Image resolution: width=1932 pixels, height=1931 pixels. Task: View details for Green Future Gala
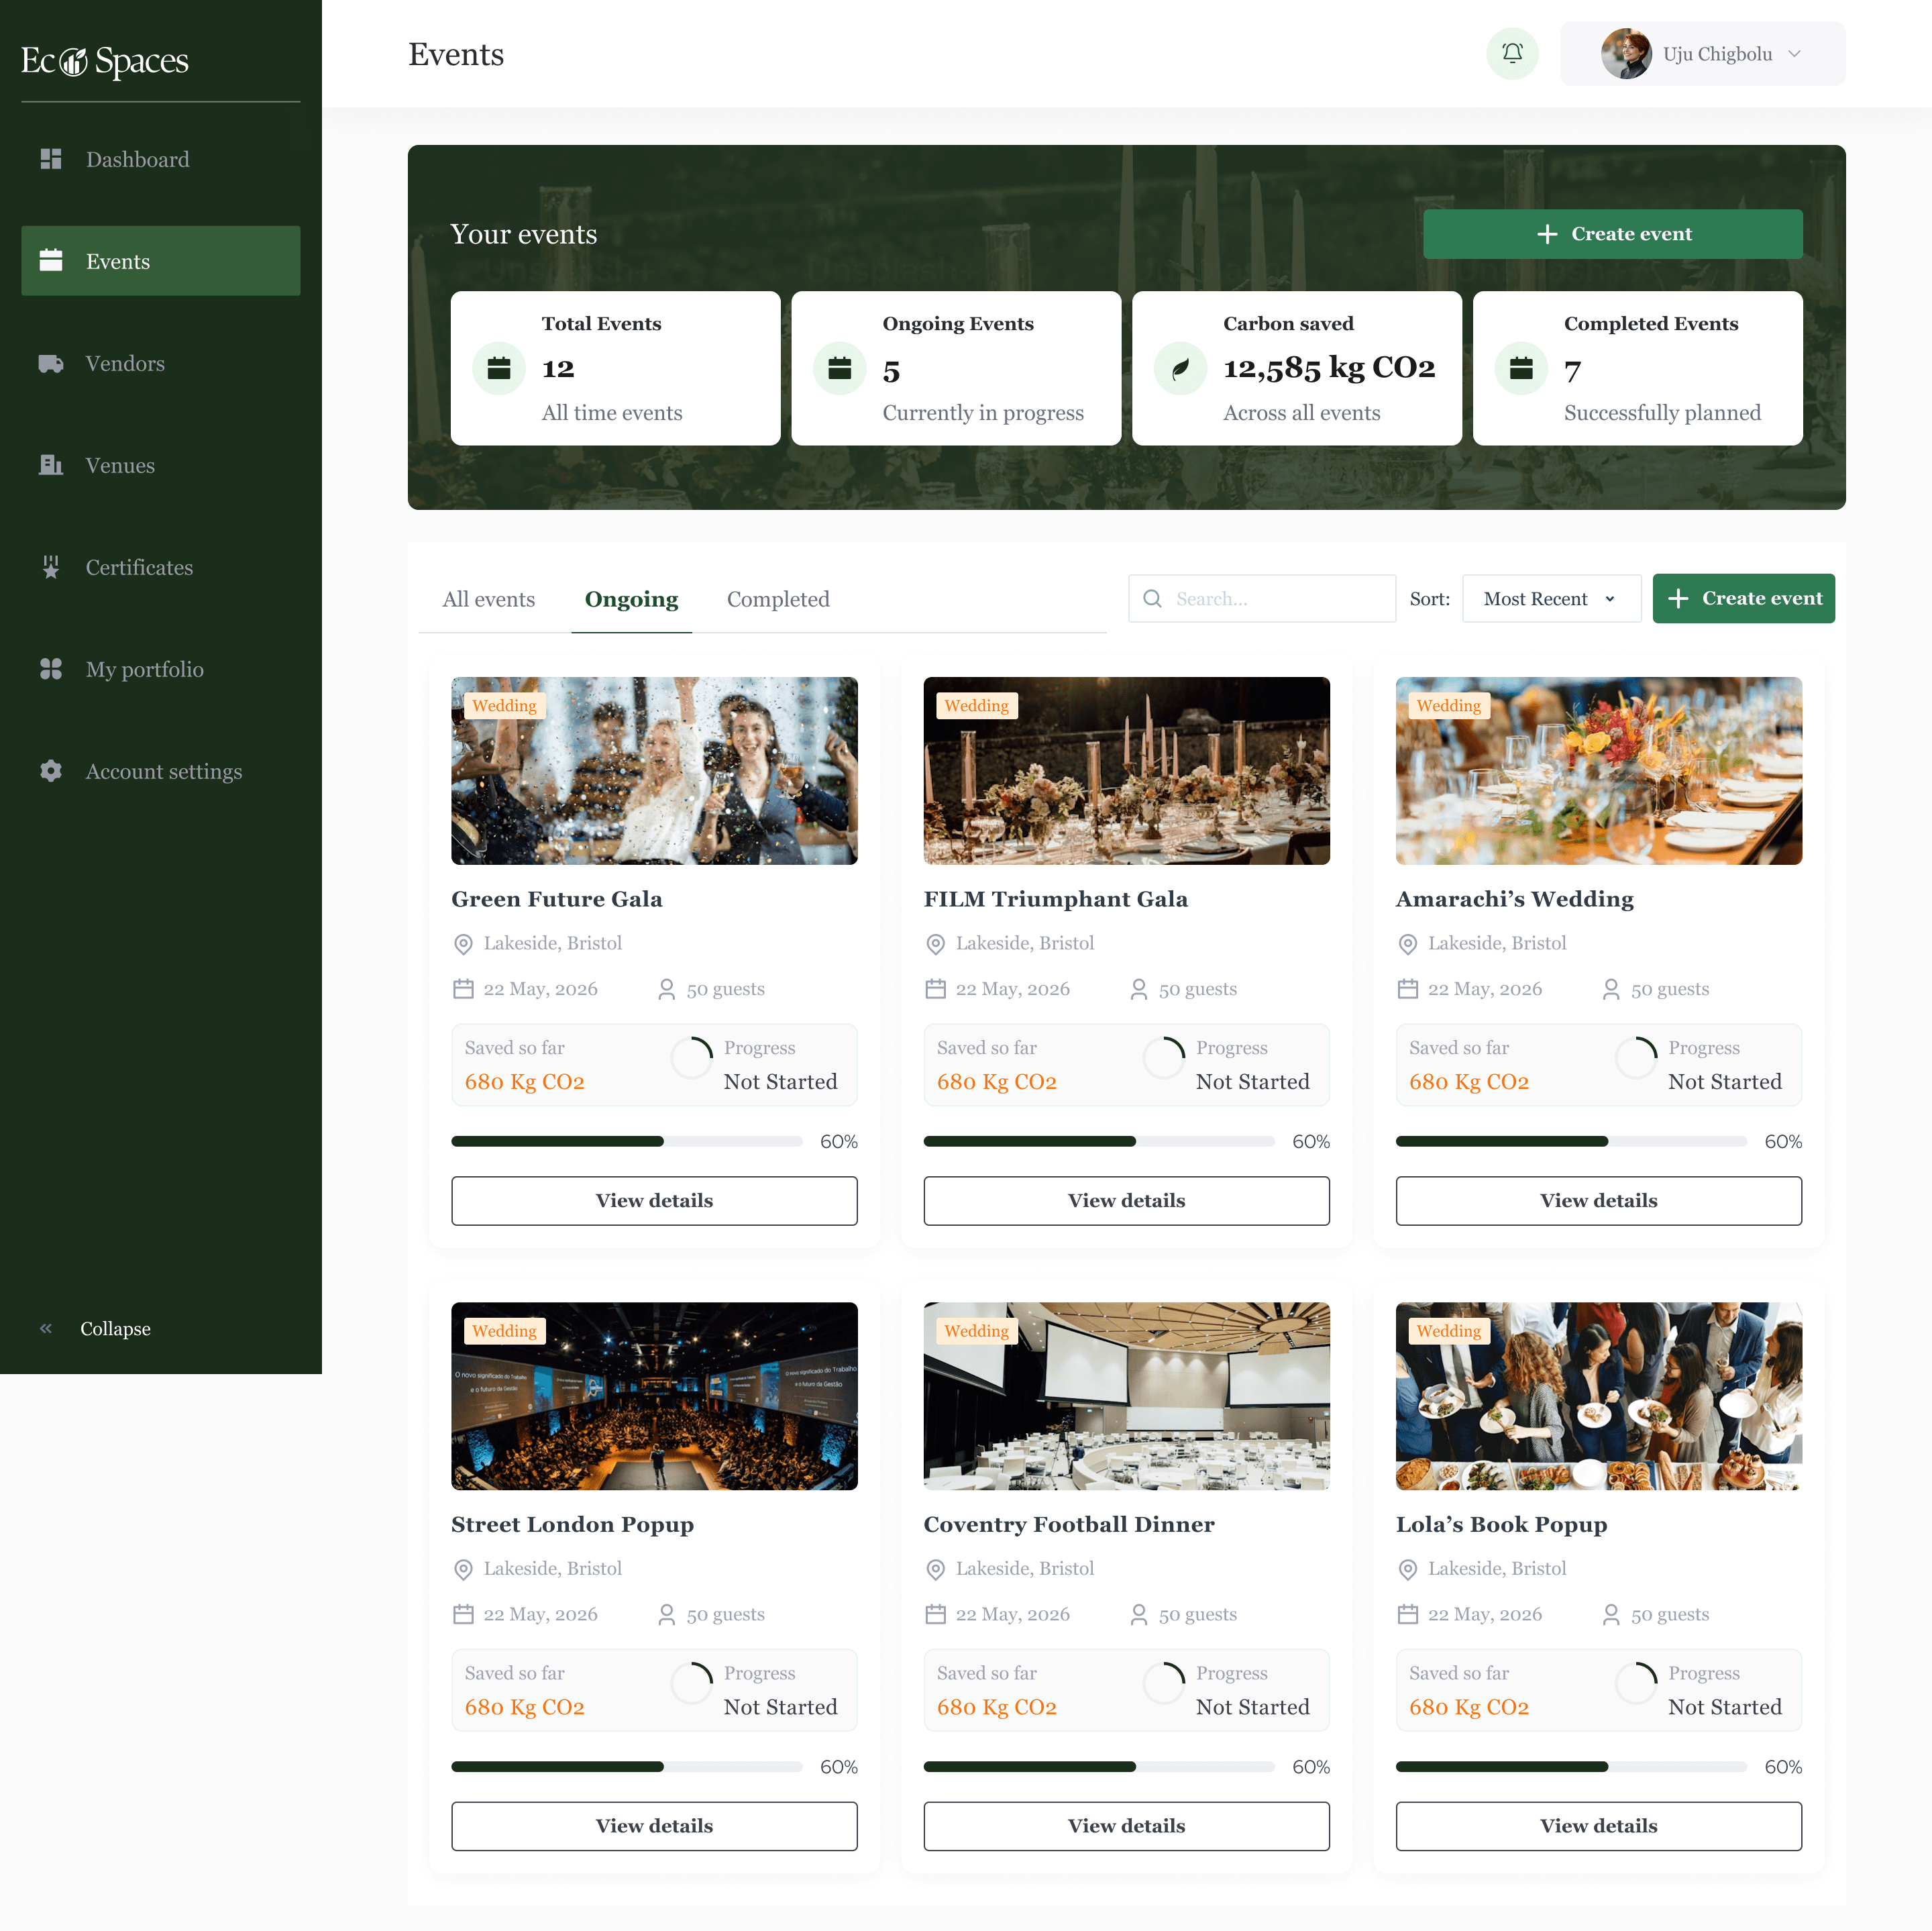tap(654, 1201)
